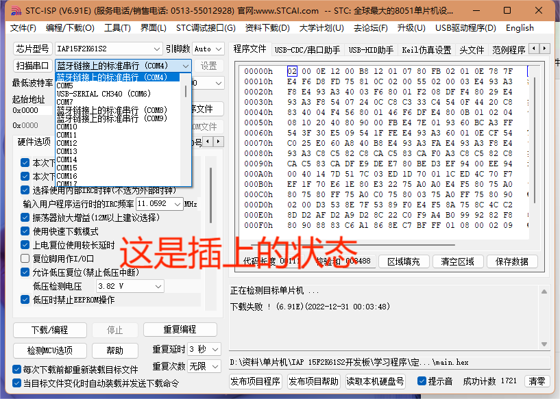Toggle 选择使用内部IRC时钟 checkbox
560x399 pixels.
[25, 190]
